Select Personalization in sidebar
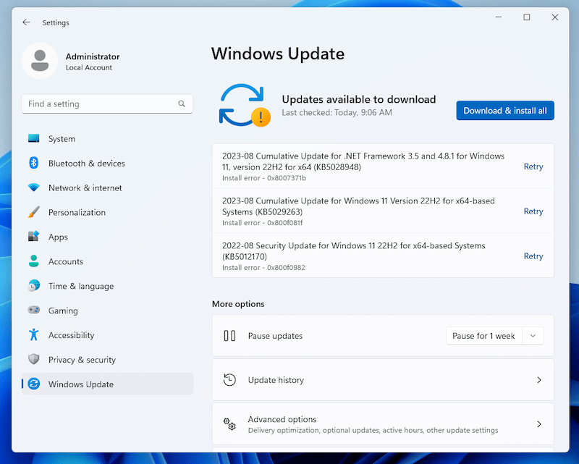Image resolution: width=579 pixels, height=464 pixels. pyautogui.click(x=107, y=212)
